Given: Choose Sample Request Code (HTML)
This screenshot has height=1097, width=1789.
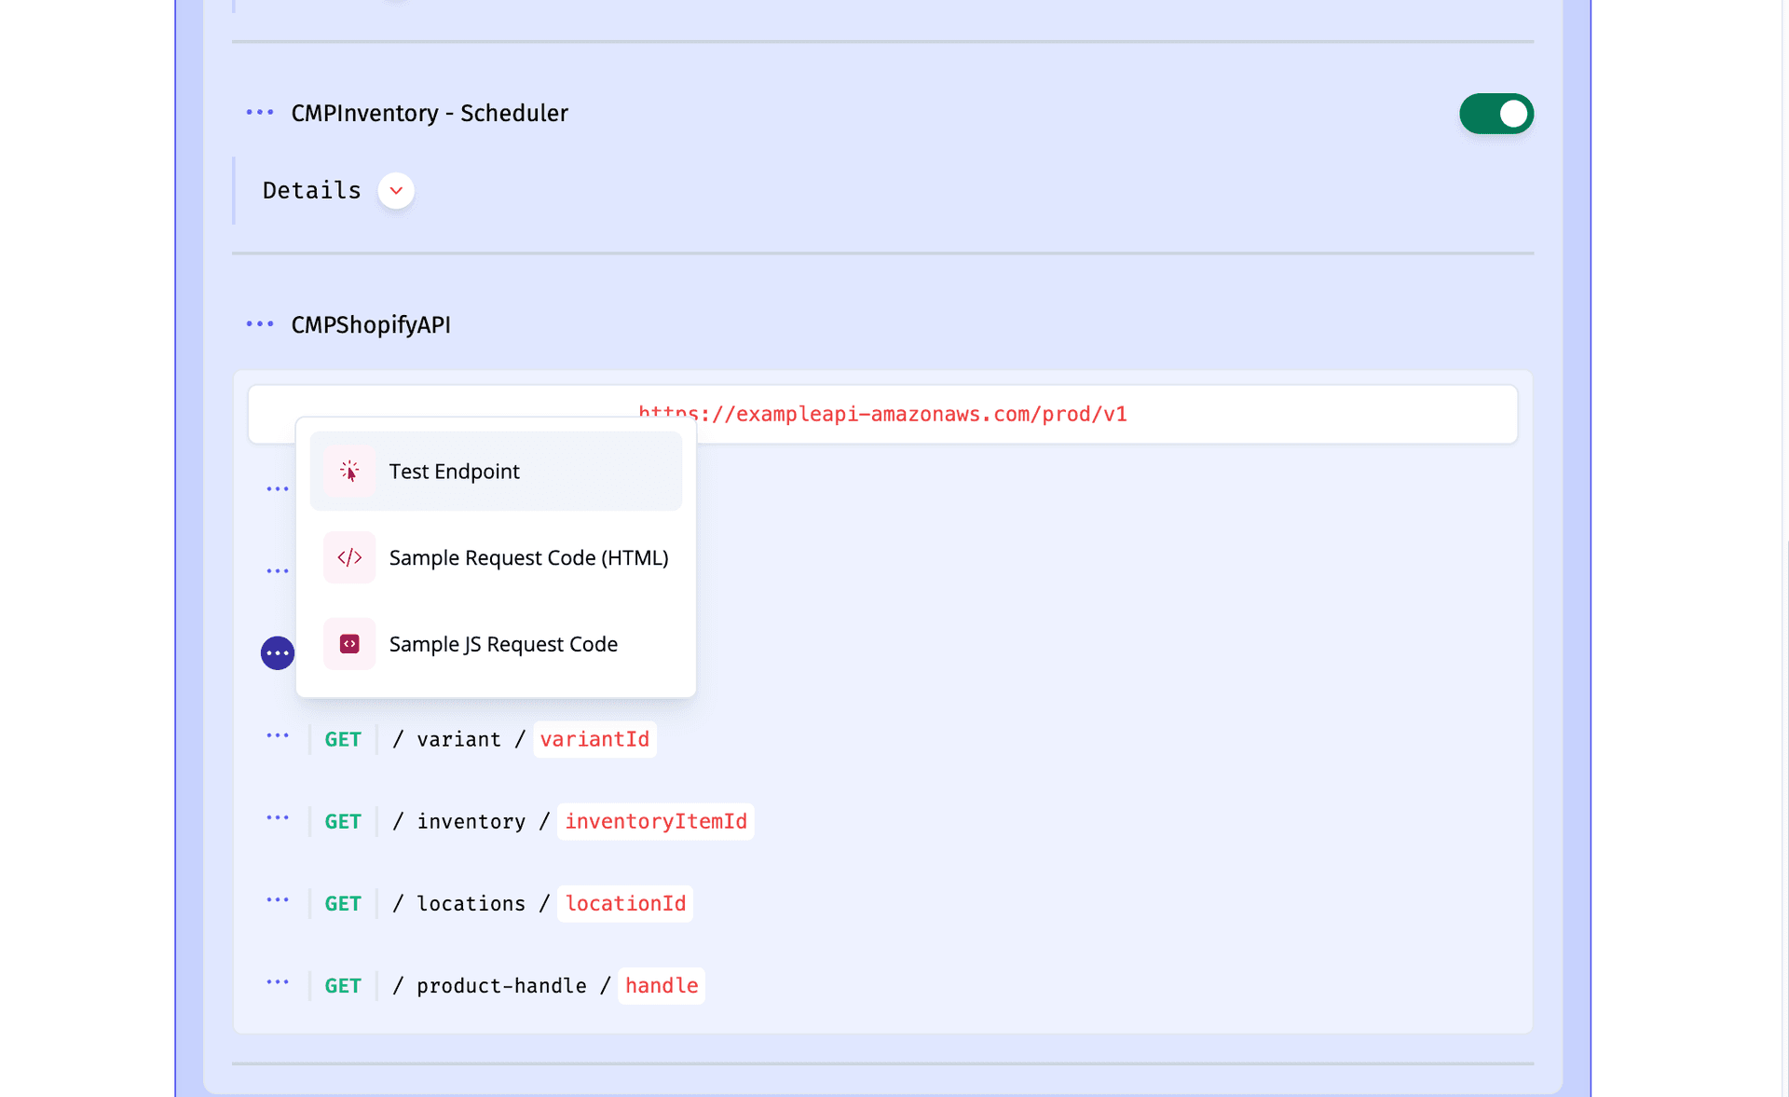Looking at the screenshot, I should (528, 556).
